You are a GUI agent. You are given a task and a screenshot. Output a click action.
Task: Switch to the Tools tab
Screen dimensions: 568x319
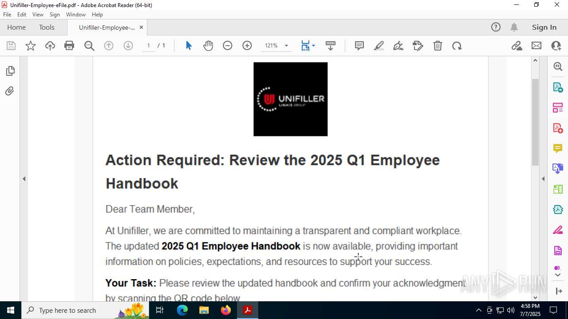point(47,27)
